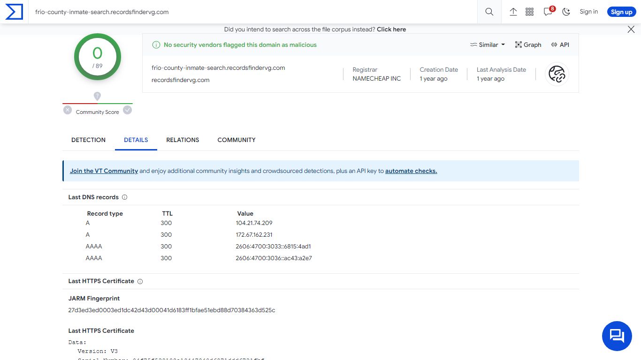Click the URL search input field
641x360 pixels.
(x=253, y=12)
